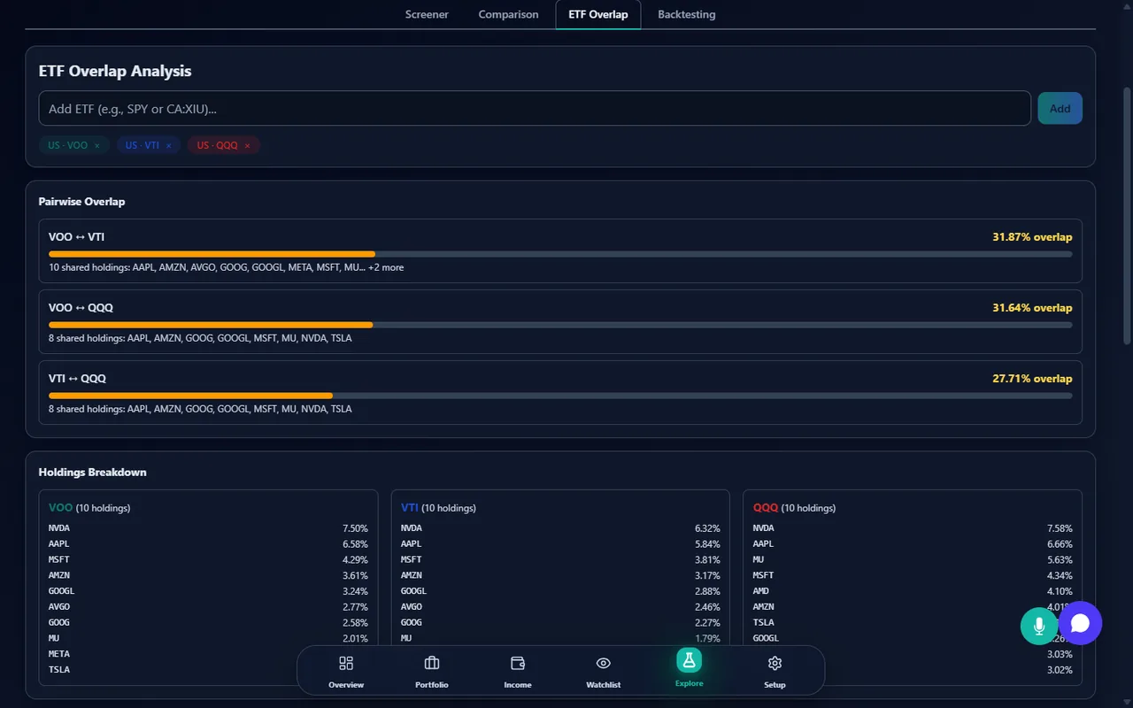Click the Holdings Breakdown section heading
Image resolution: width=1133 pixels, height=708 pixels.
click(92, 473)
